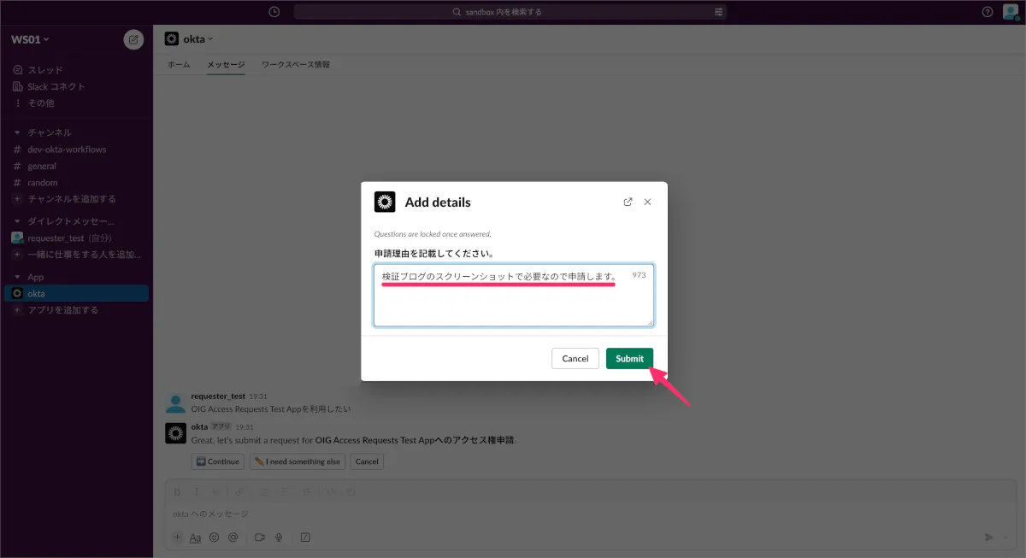Click Cancel button under the okta message
Viewport: 1026px width, 558px height.
pyautogui.click(x=367, y=461)
